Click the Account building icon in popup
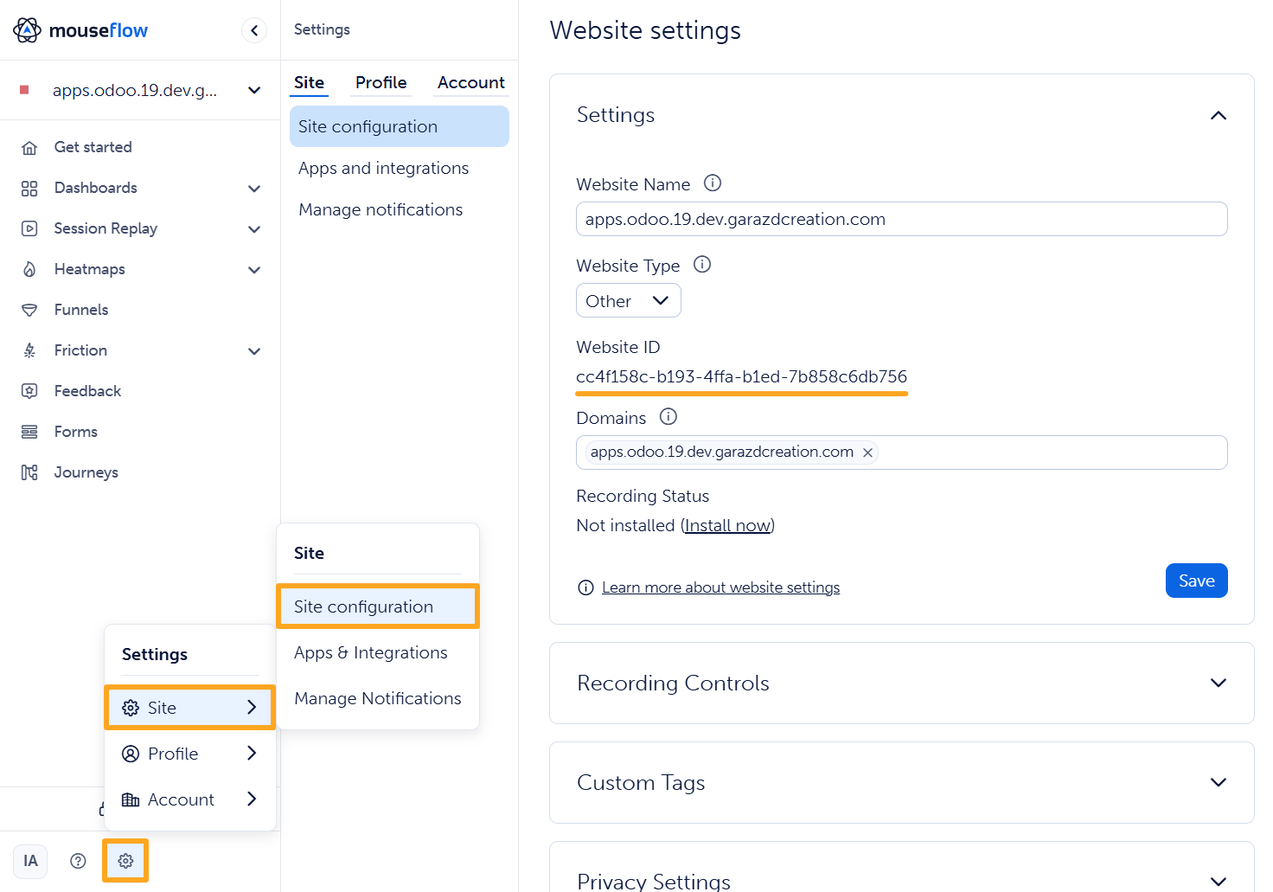This screenshot has width=1273, height=892. pos(131,799)
